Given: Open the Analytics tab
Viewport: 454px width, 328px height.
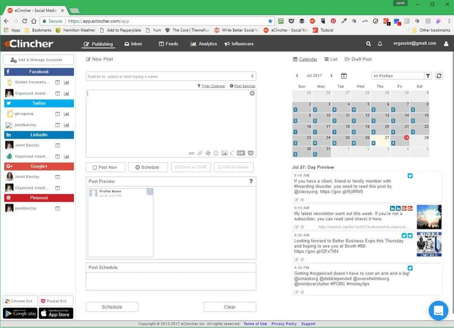Looking at the screenshot, I should (204, 44).
